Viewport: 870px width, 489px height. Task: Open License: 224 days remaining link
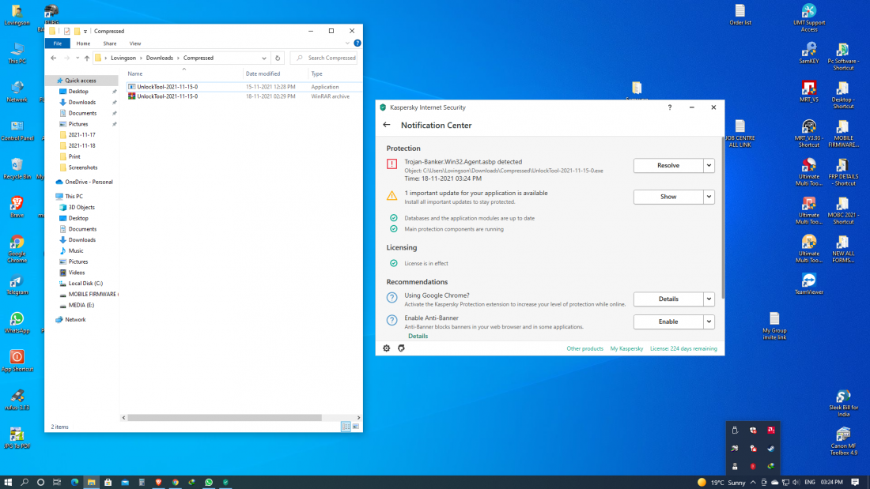pyautogui.click(x=683, y=348)
